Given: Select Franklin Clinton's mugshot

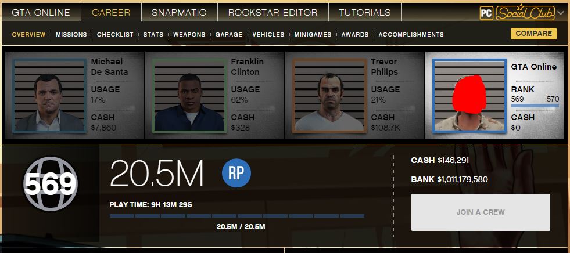Looking at the screenshot, I should pyautogui.click(x=189, y=96).
